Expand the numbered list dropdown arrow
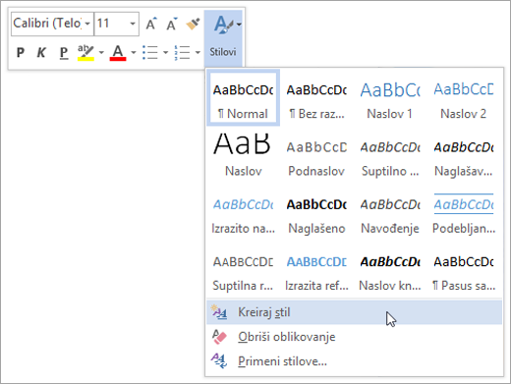 (x=198, y=52)
